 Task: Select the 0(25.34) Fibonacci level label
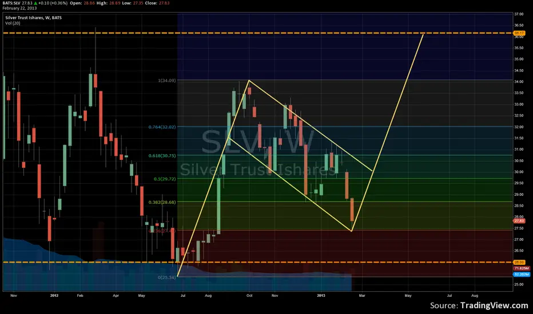pyautogui.click(x=167, y=277)
